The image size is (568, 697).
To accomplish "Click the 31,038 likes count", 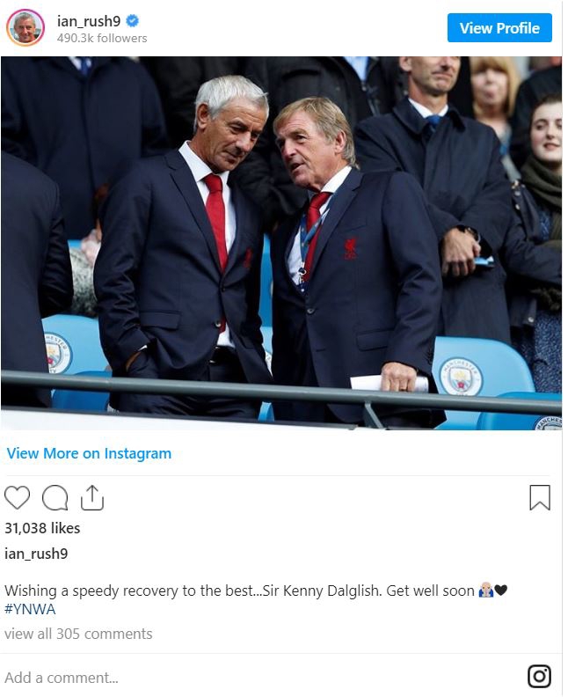I will coord(42,528).
